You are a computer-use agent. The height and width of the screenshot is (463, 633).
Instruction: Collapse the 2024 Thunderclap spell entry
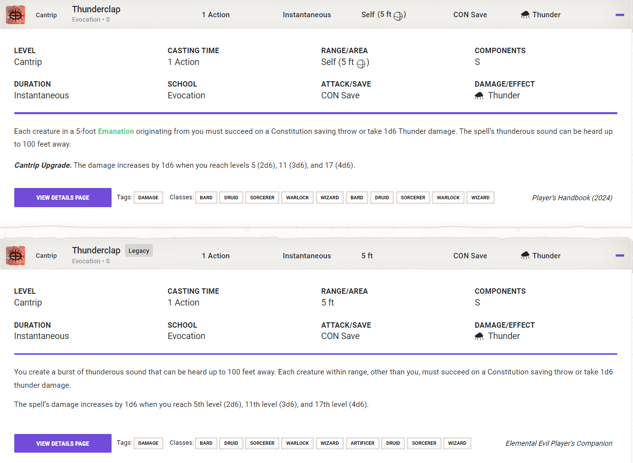pos(620,15)
